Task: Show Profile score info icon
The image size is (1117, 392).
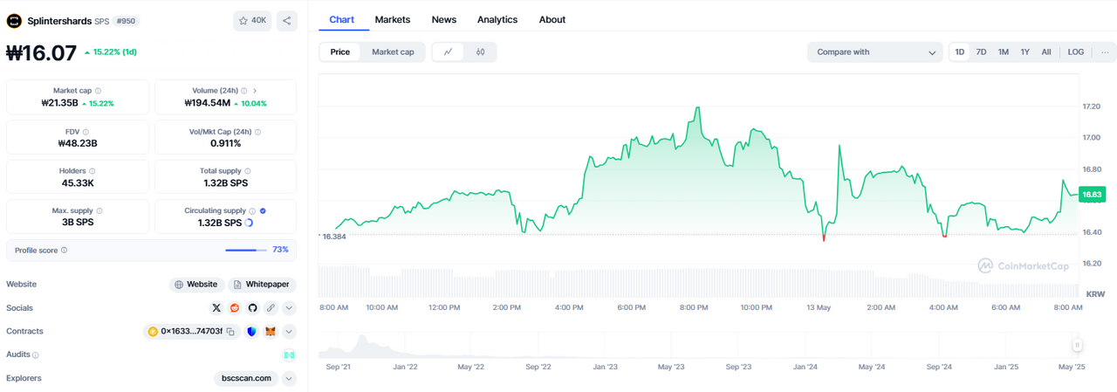Action: (64, 250)
